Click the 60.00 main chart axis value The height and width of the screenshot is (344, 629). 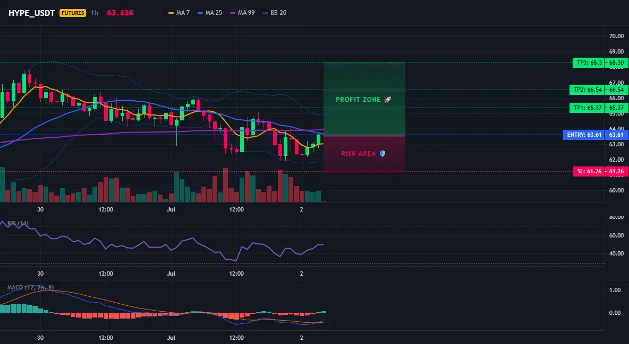pos(616,190)
